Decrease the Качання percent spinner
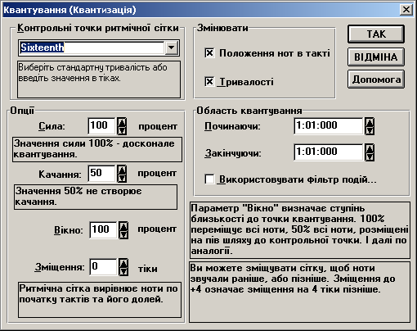The height and width of the screenshot is (331, 417). pos(122,178)
